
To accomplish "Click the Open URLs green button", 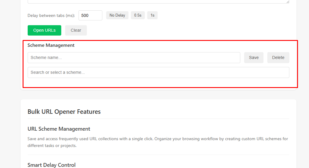I will [x=44, y=31].
